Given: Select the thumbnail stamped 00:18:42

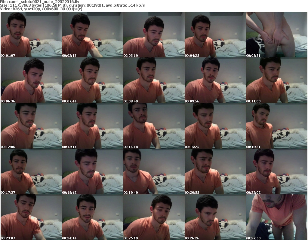Looking at the screenshot, I should pos(93,172).
